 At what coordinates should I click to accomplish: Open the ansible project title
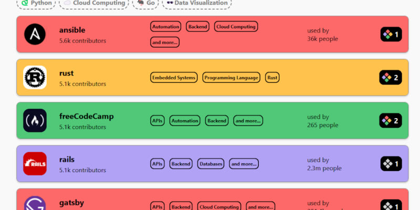tap(72, 30)
